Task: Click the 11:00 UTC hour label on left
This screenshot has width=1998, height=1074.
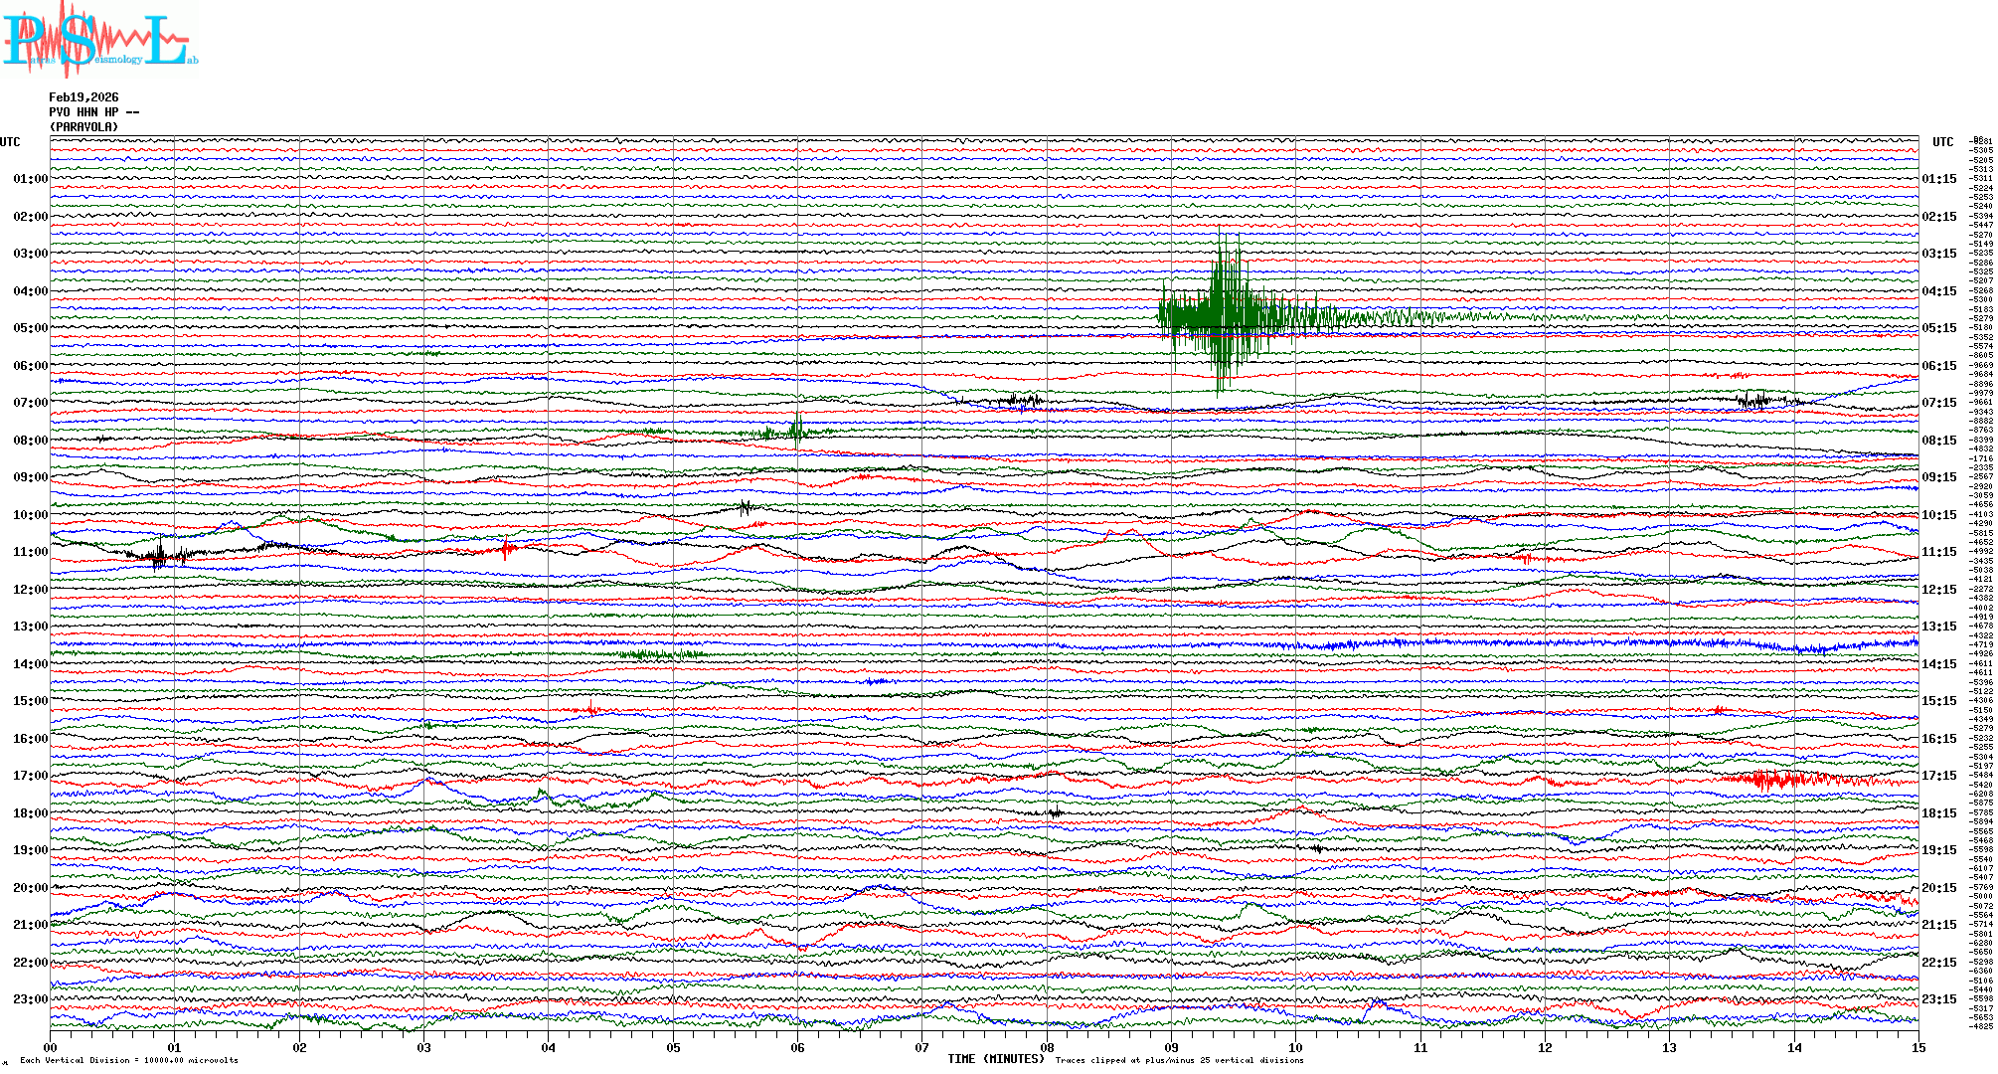Action: click(30, 552)
